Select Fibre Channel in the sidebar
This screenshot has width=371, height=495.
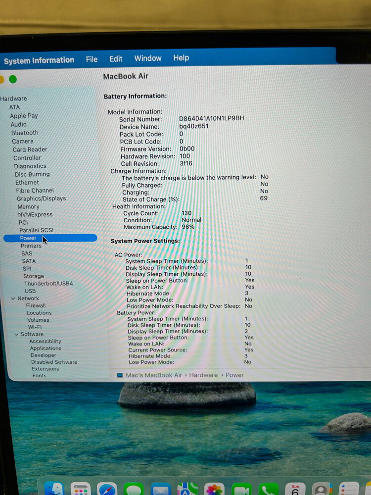click(x=35, y=191)
